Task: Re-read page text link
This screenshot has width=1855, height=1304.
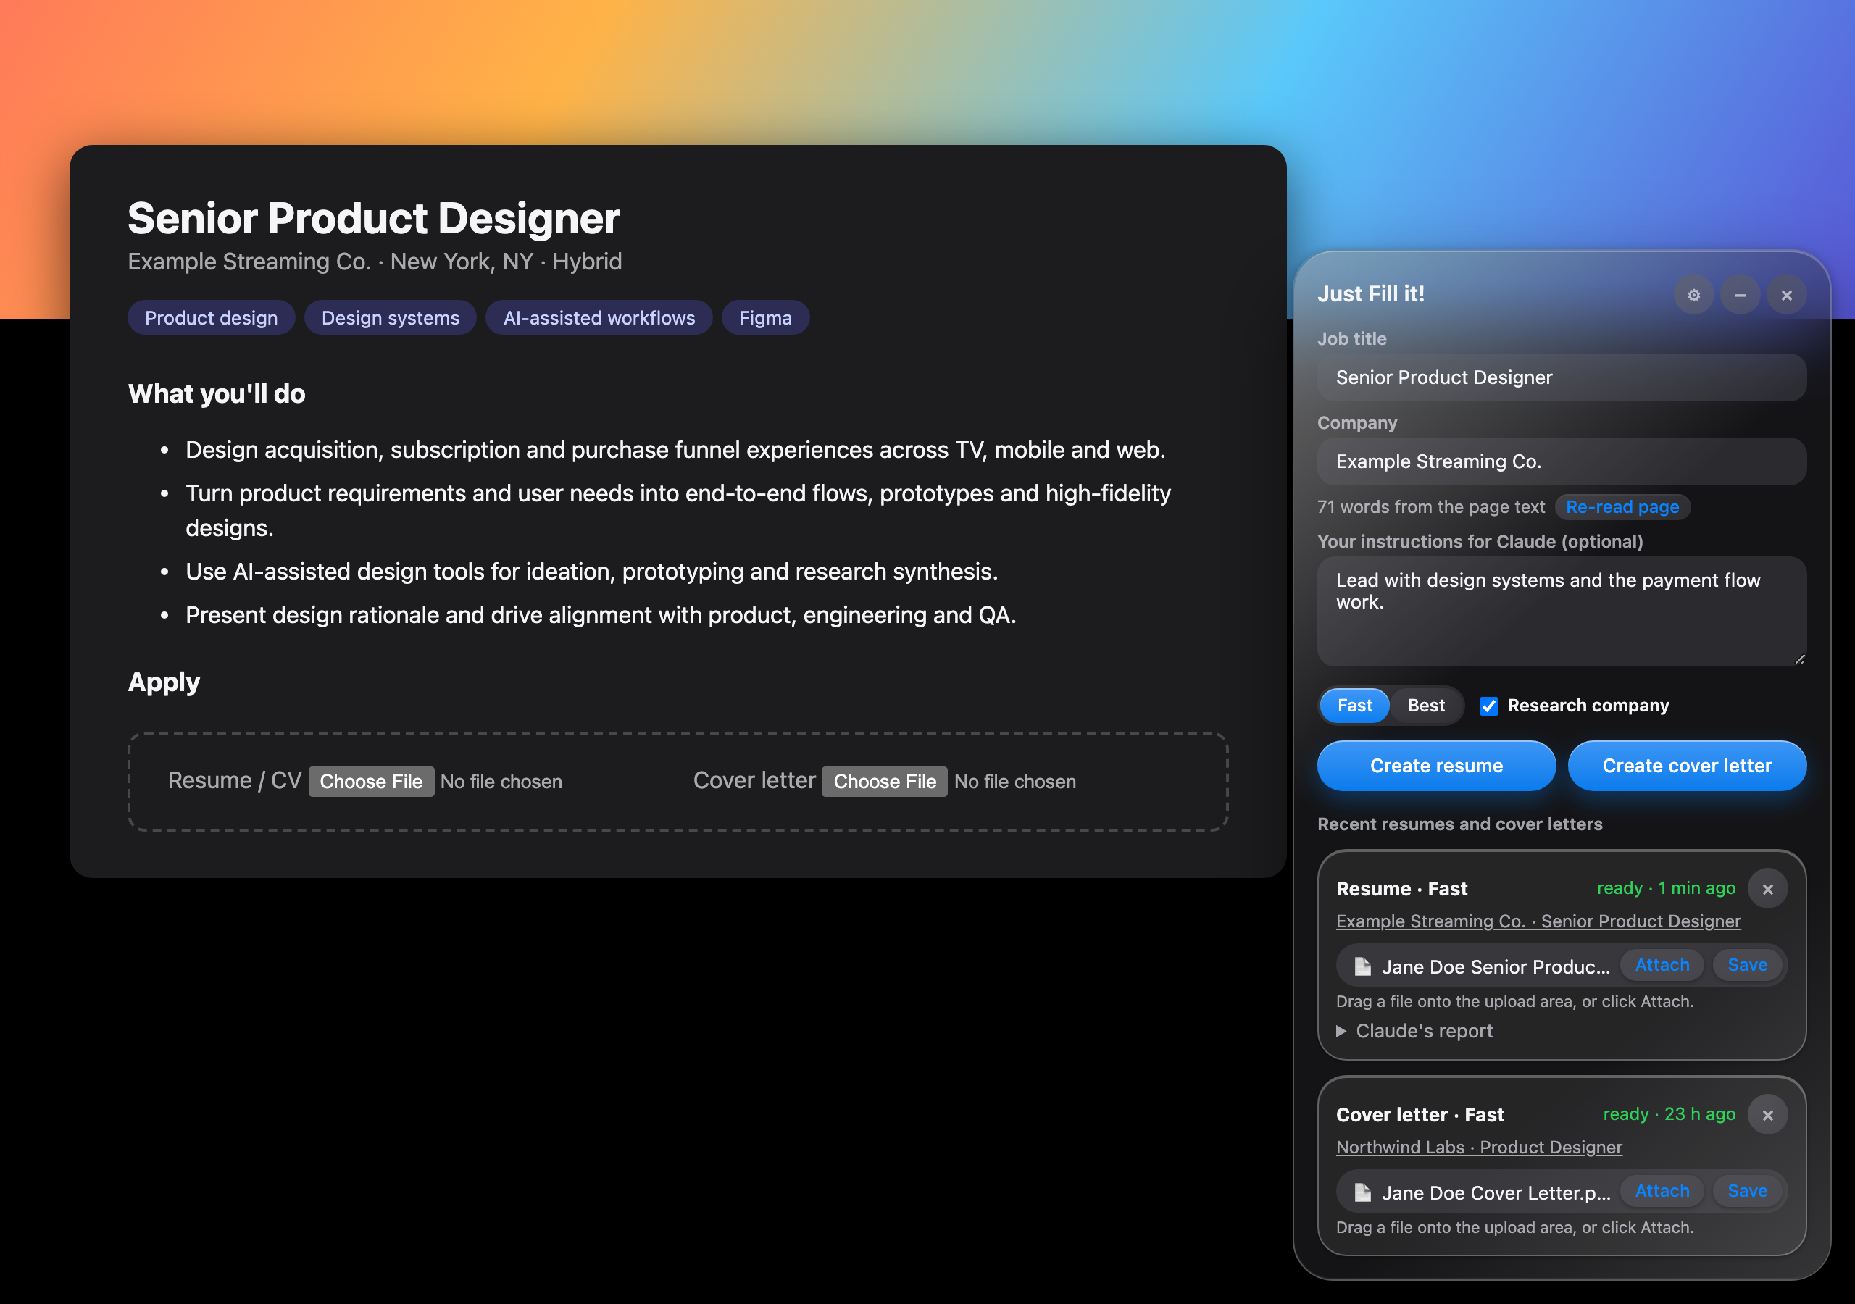Action: tap(1622, 506)
